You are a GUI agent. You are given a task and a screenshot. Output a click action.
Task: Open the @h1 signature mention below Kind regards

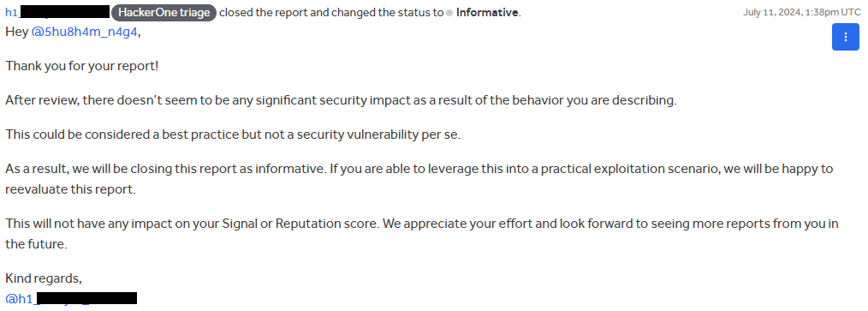[71, 299]
